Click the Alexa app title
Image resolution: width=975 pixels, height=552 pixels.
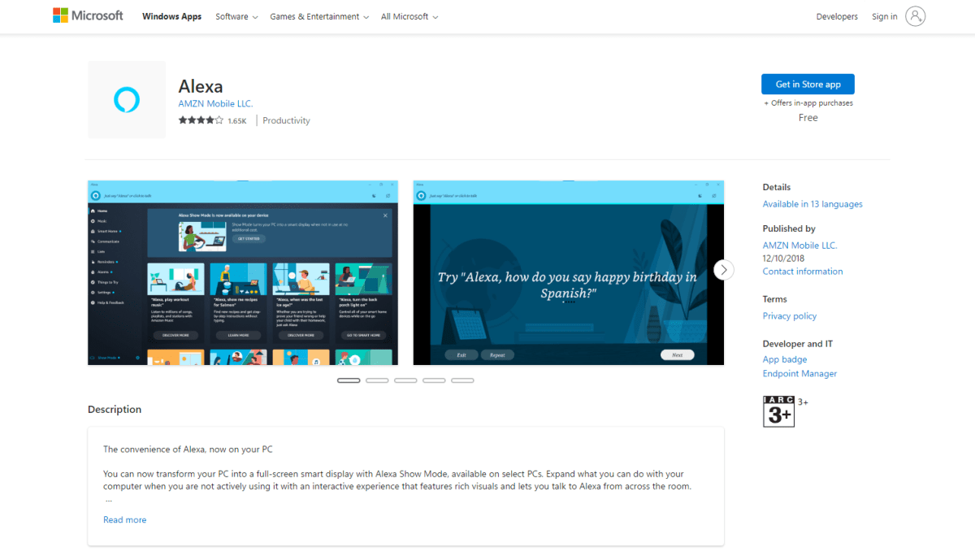click(201, 86)
